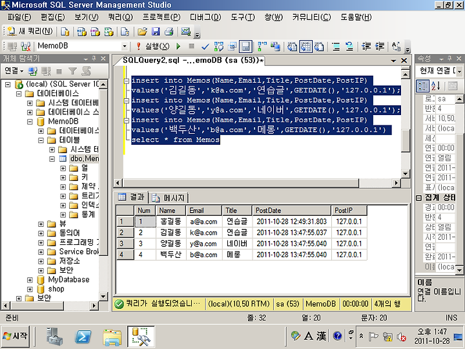Screen dimensions: 465x349
Task: Select the cell with 2011-10-28 12:49:31.803
Action: tap(292, 222)
